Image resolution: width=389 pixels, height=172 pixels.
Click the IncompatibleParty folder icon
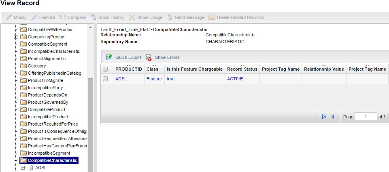[23, 88]
